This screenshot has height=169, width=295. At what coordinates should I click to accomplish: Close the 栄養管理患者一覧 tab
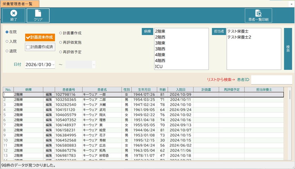290,3
